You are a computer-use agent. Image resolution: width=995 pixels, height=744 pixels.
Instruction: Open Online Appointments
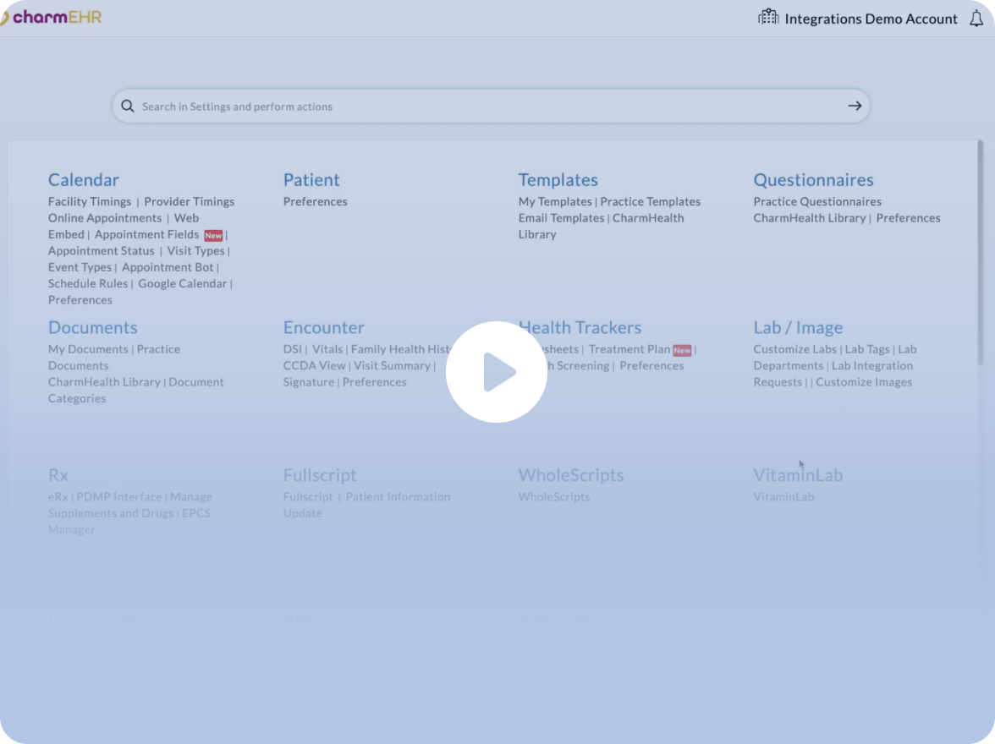click(x=105, y=217)
